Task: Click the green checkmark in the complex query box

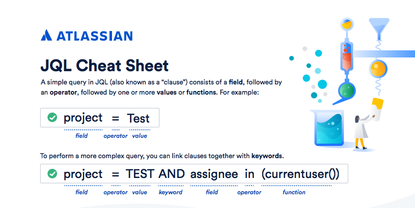Action: coord(52,173)
